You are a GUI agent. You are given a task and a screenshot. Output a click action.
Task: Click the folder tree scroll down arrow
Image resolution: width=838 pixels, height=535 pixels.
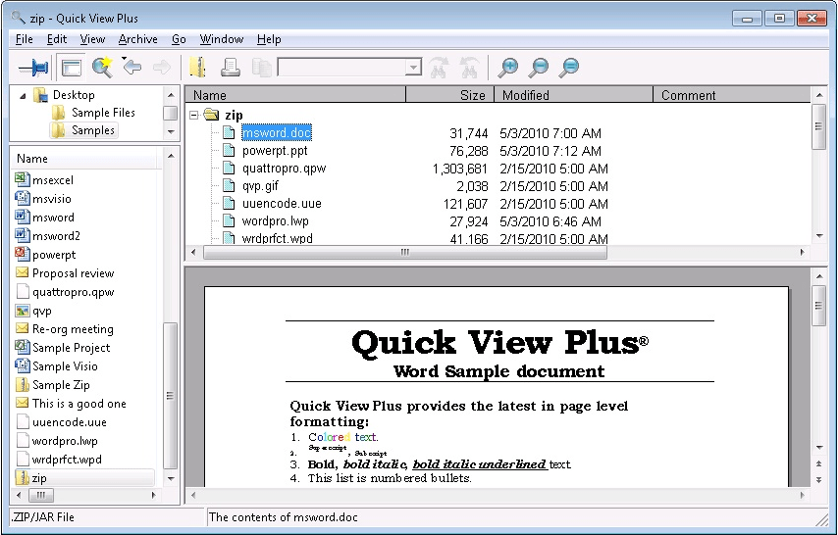coord(171,132)
